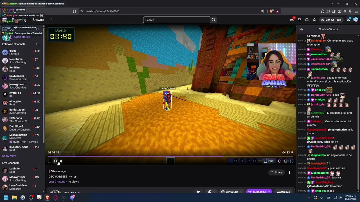Open the Windows Start menu

(x=6, y=198)
